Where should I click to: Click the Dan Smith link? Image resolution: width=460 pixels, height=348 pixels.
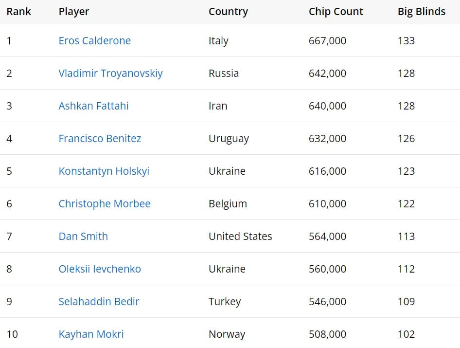click(83, 236)
